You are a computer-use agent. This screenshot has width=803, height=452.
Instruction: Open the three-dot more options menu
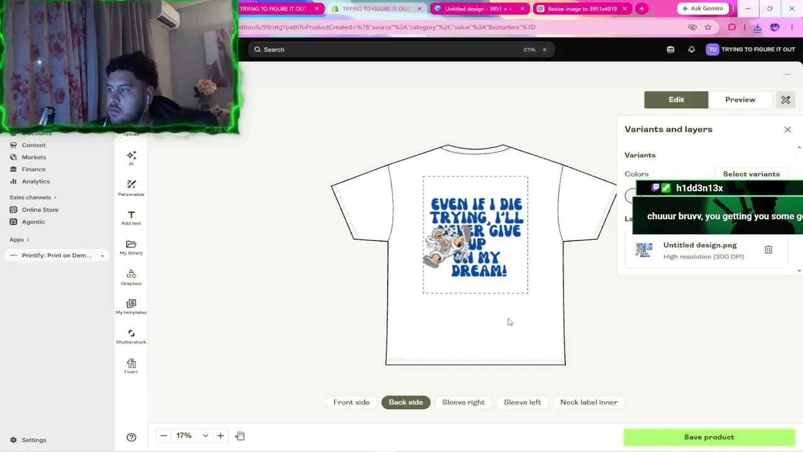pos(787,75)
